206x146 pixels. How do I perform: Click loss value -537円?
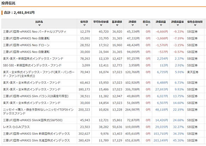(x=163, y=52)
